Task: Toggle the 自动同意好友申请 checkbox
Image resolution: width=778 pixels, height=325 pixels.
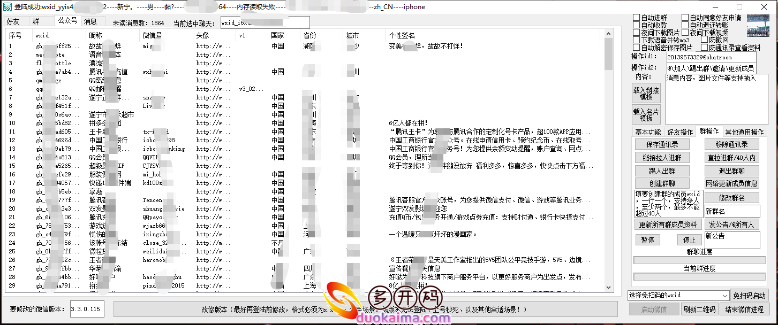Action: [x=685, y=18]
